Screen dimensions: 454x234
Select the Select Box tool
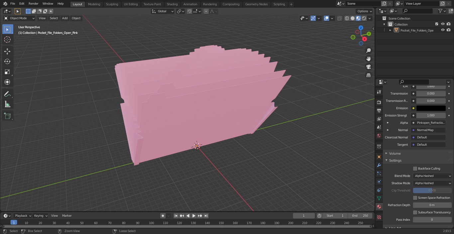pos(7,29)
